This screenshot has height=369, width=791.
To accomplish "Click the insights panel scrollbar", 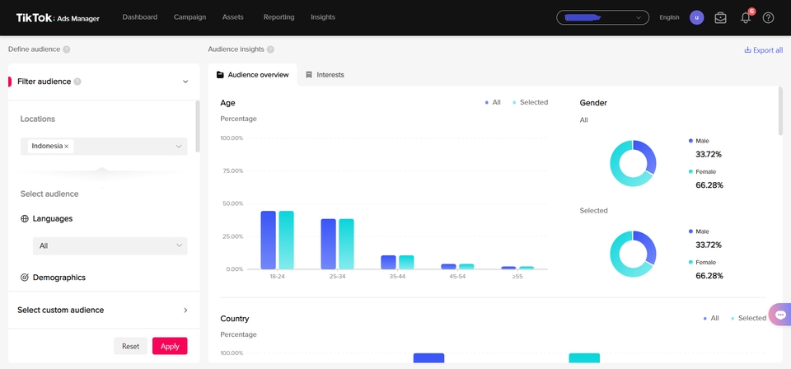I will pyautogui.click(x=780, y=111).
